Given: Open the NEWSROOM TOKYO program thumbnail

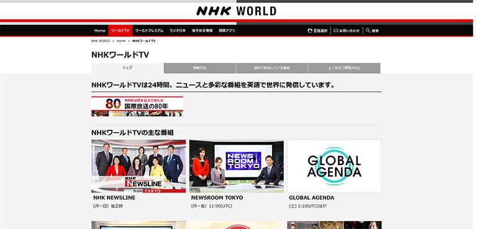Looking at the screenshot, I should click(x=237, y=166).
